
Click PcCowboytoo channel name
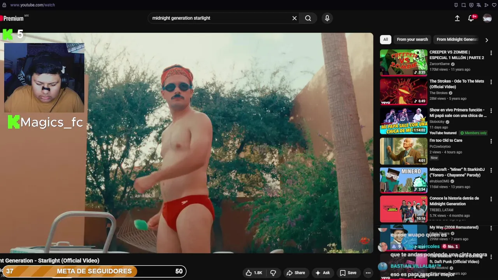440,147
